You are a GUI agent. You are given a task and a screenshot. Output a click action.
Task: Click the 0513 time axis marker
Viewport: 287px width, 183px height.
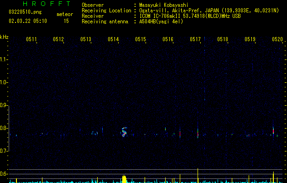86,39
